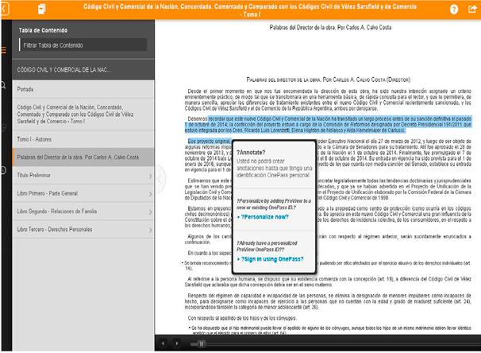
Task: Go to next page arrow
Action: pyautogui.click(x=176, y=343)
